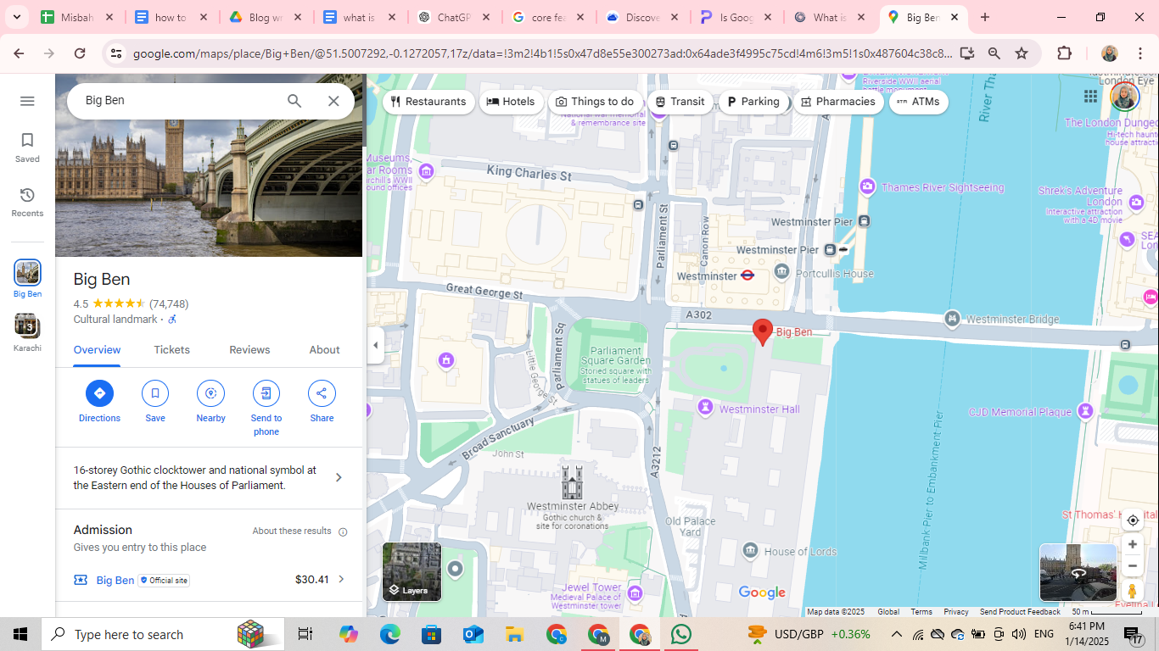Select the Street View pegman
Screen dimensions: 1159x651
[1132, 591]
